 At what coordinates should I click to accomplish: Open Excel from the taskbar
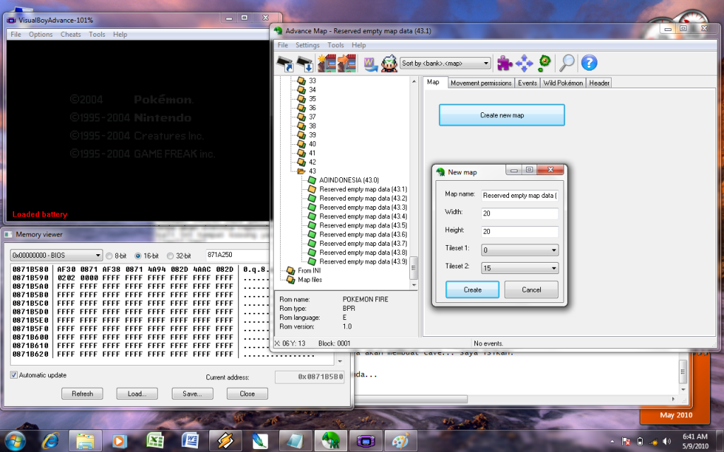(x=155, y=441)
